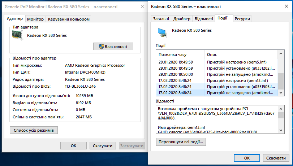Viewport: 293px width, 166px height.
Task: Click the Radeon RX 580 device icon
Action: point(162,33)
